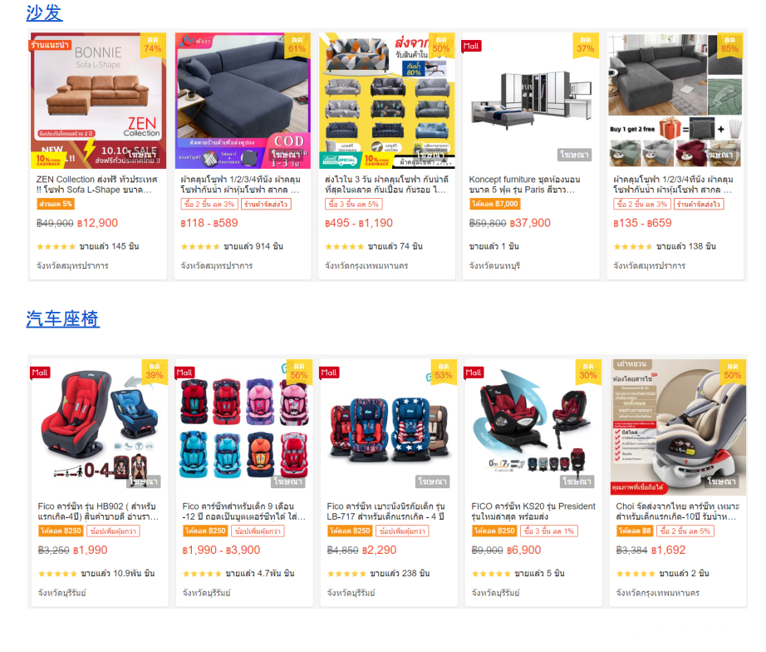This screenshot has height=652, width=766.
Task: Click the Choi beige car seat image
Action: tap(678, 427)
